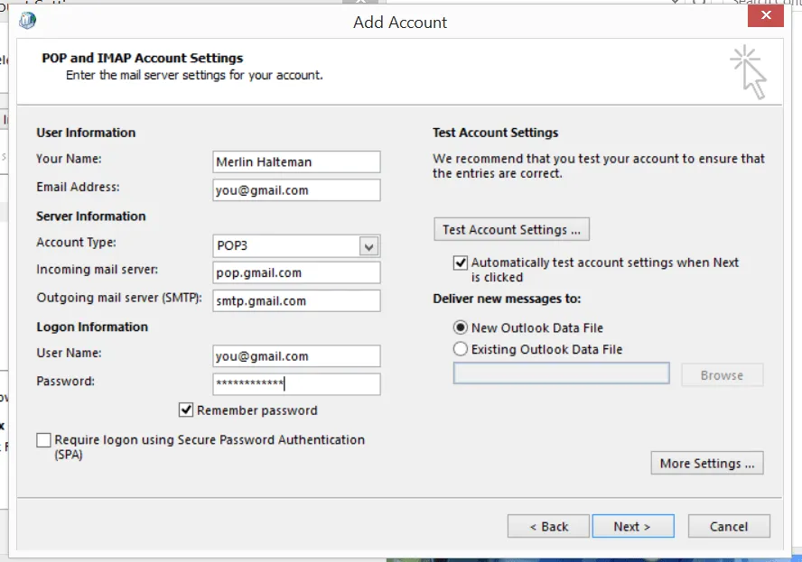
Task: Enable Require logon using Secure Password Authentication
Action: click(x=43, y=440)
